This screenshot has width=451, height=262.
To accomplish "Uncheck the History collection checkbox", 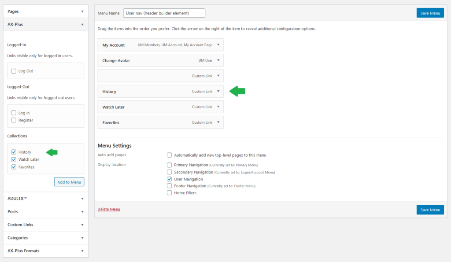I will [14, 152].
